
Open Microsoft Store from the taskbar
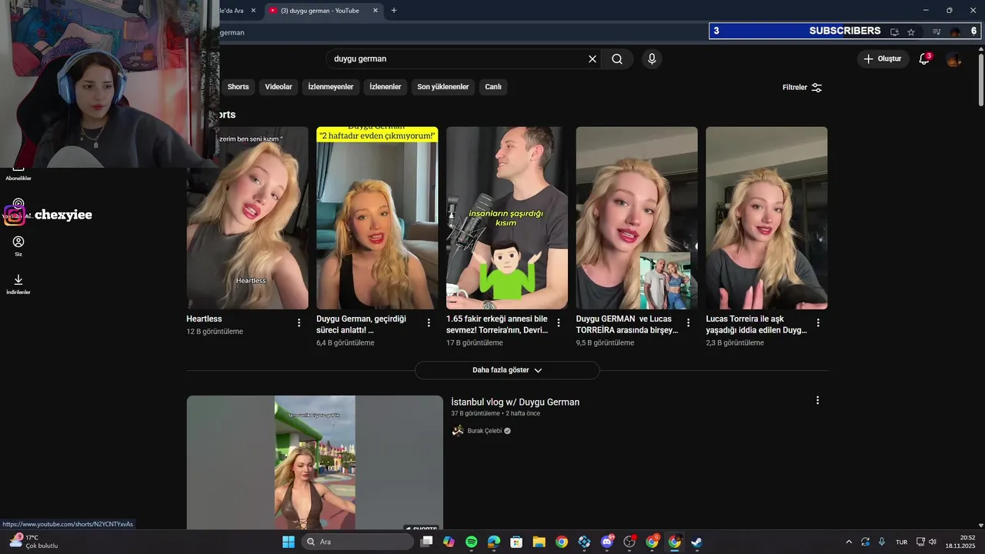(516, 542)
